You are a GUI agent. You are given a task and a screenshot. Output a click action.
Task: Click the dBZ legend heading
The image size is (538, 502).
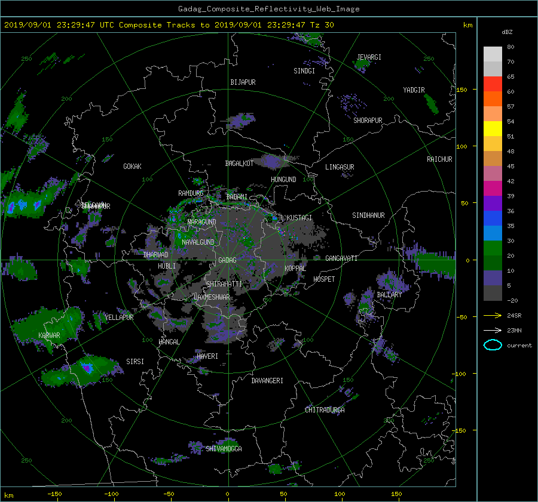point(507,32)
